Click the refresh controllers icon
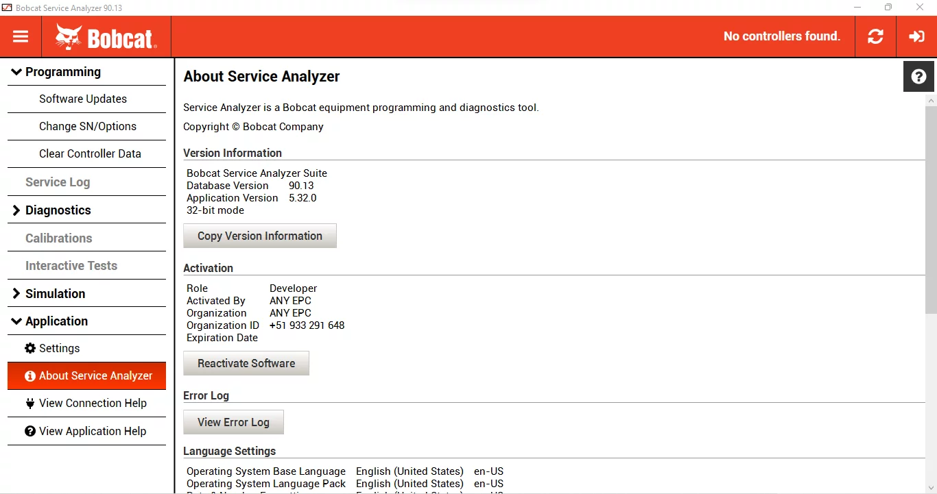 pos(875,36)
